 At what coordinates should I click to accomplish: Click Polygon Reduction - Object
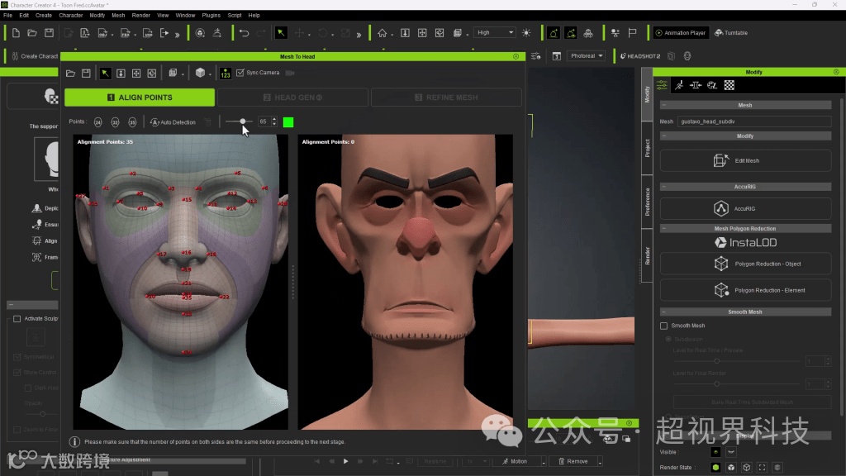(x=746, y=264)
